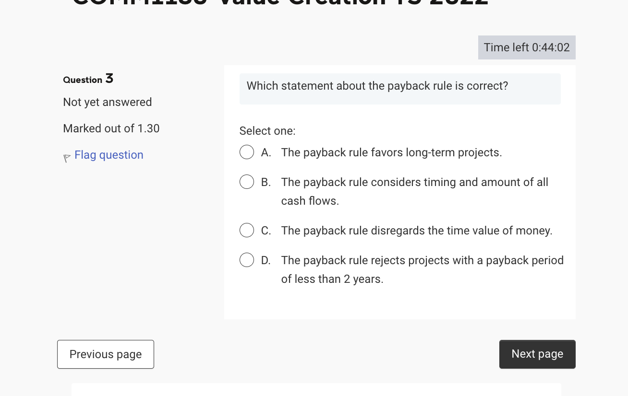The height and width of the screenshot is (396, 628).
Task: Choose answer about rejecting payback under 2 years
Action: pyautogui.click(x=423, y=269)
